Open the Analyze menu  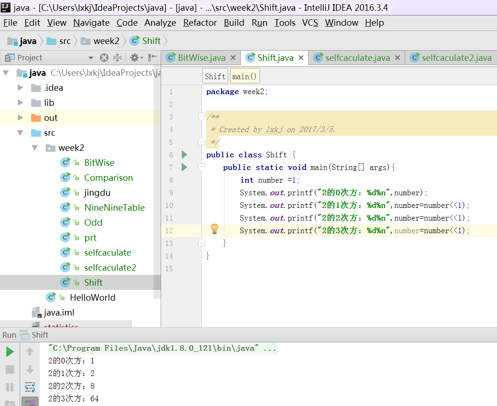[160, 23]
